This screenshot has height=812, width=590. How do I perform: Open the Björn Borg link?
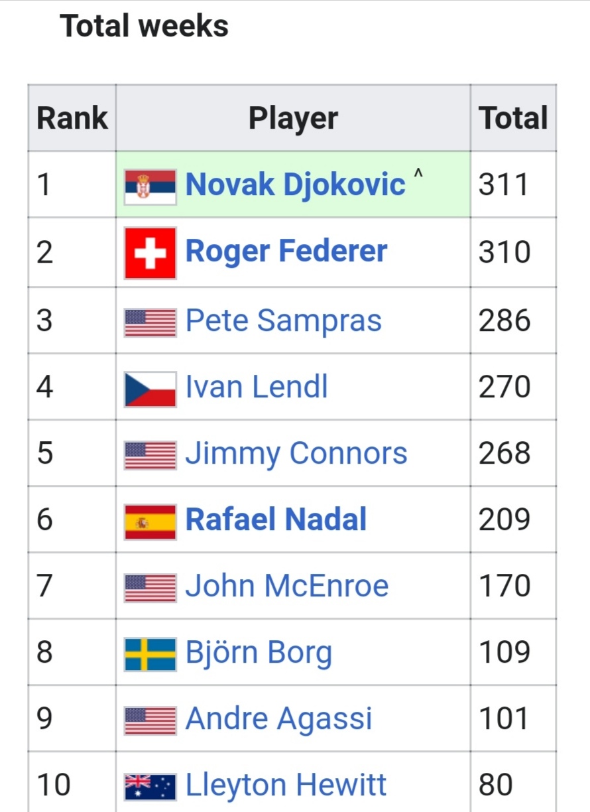click(x=259, y=653)
